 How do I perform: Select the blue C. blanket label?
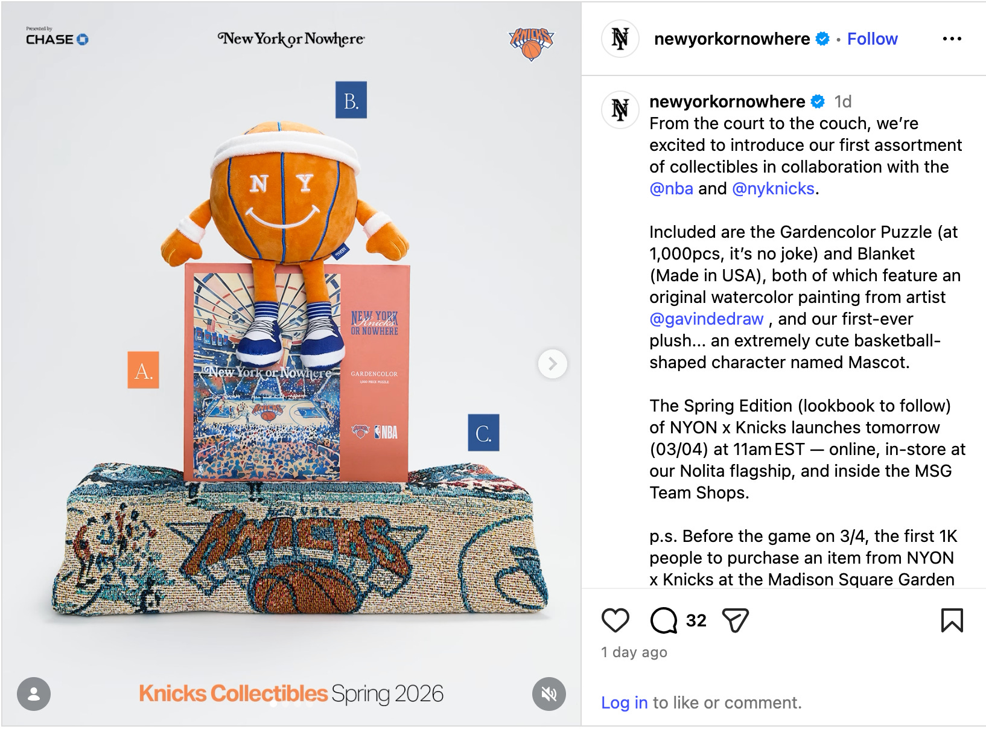tap(483, 433)
